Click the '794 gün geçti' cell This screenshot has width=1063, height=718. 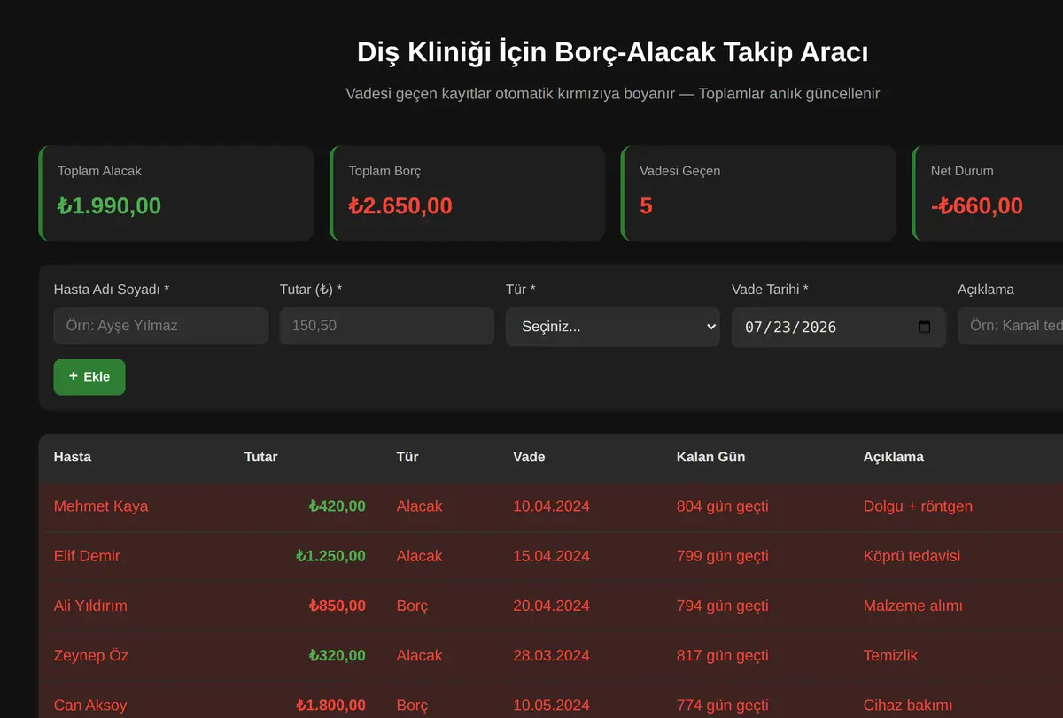point(722,606)
